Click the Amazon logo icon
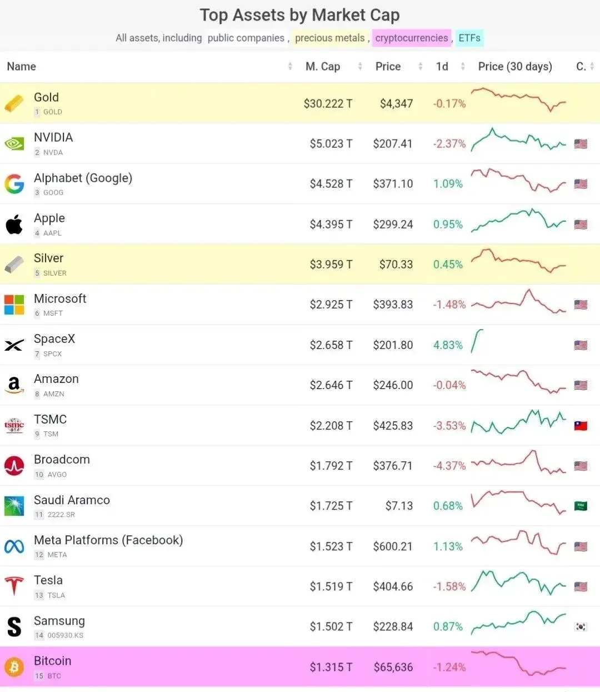 tap(14, 385)
